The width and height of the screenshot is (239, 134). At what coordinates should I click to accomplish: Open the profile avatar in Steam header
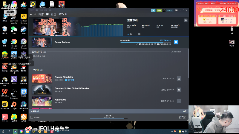164,10
